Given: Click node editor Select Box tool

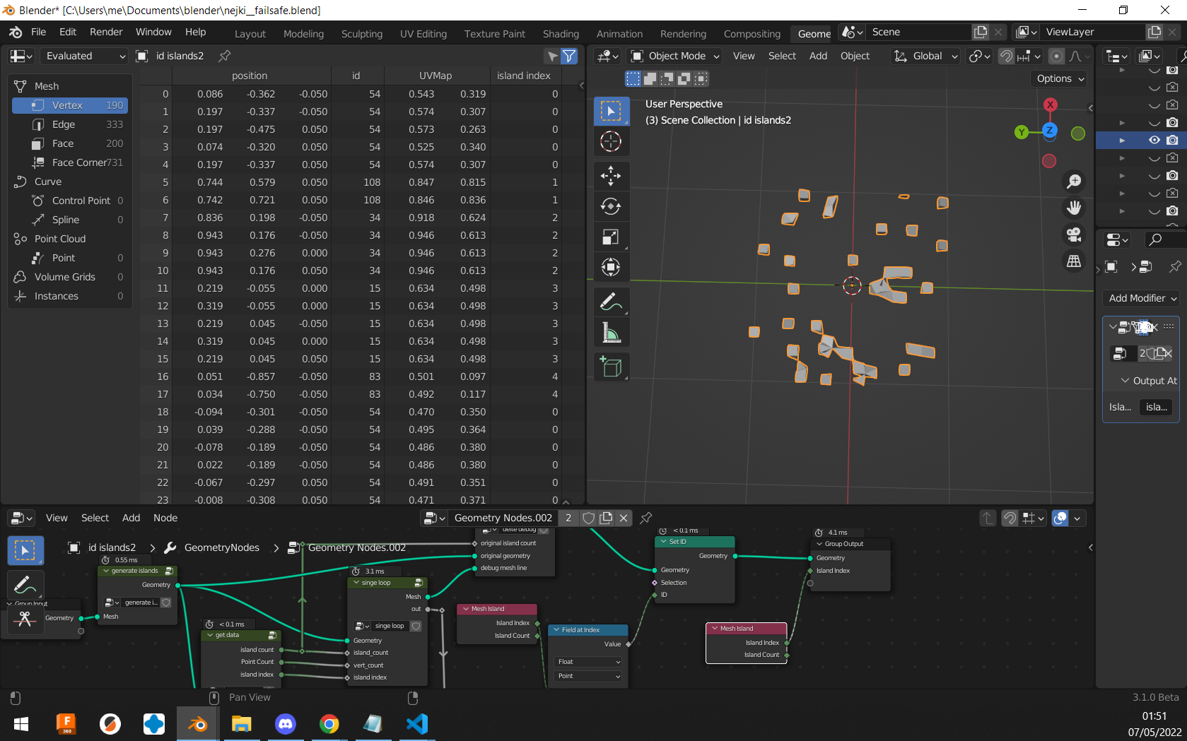Looking at the screenshot, I should [25, 550].
